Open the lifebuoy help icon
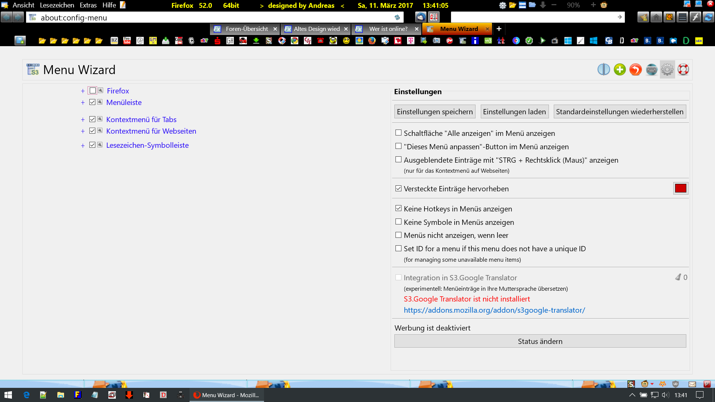 click(x=683, y=70)
